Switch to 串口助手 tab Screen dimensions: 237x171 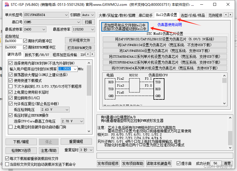(146, 15)
